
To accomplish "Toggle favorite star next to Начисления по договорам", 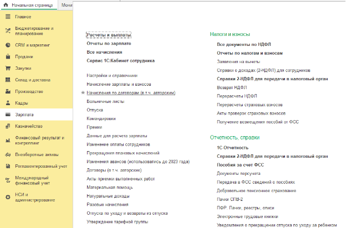I will pyautogui.click(x=83, y=92).
